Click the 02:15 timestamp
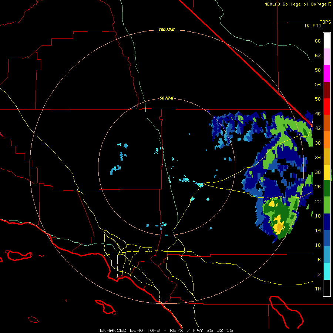 click(225, 330)
